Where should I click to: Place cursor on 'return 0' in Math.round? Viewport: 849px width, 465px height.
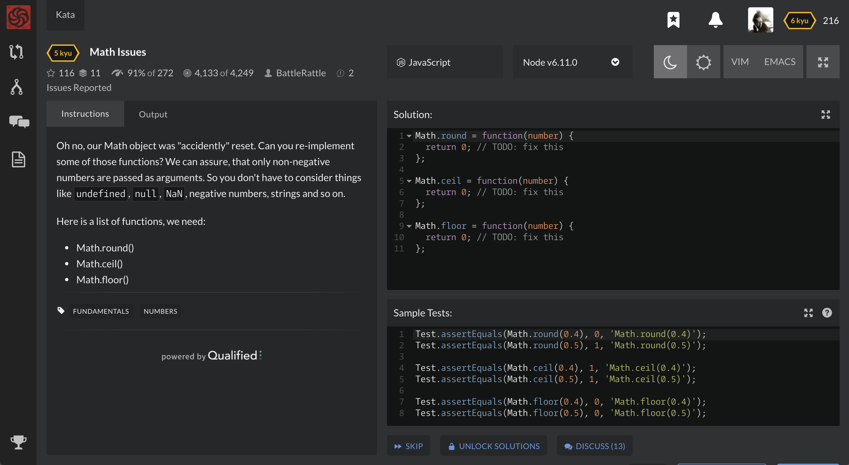446,147
